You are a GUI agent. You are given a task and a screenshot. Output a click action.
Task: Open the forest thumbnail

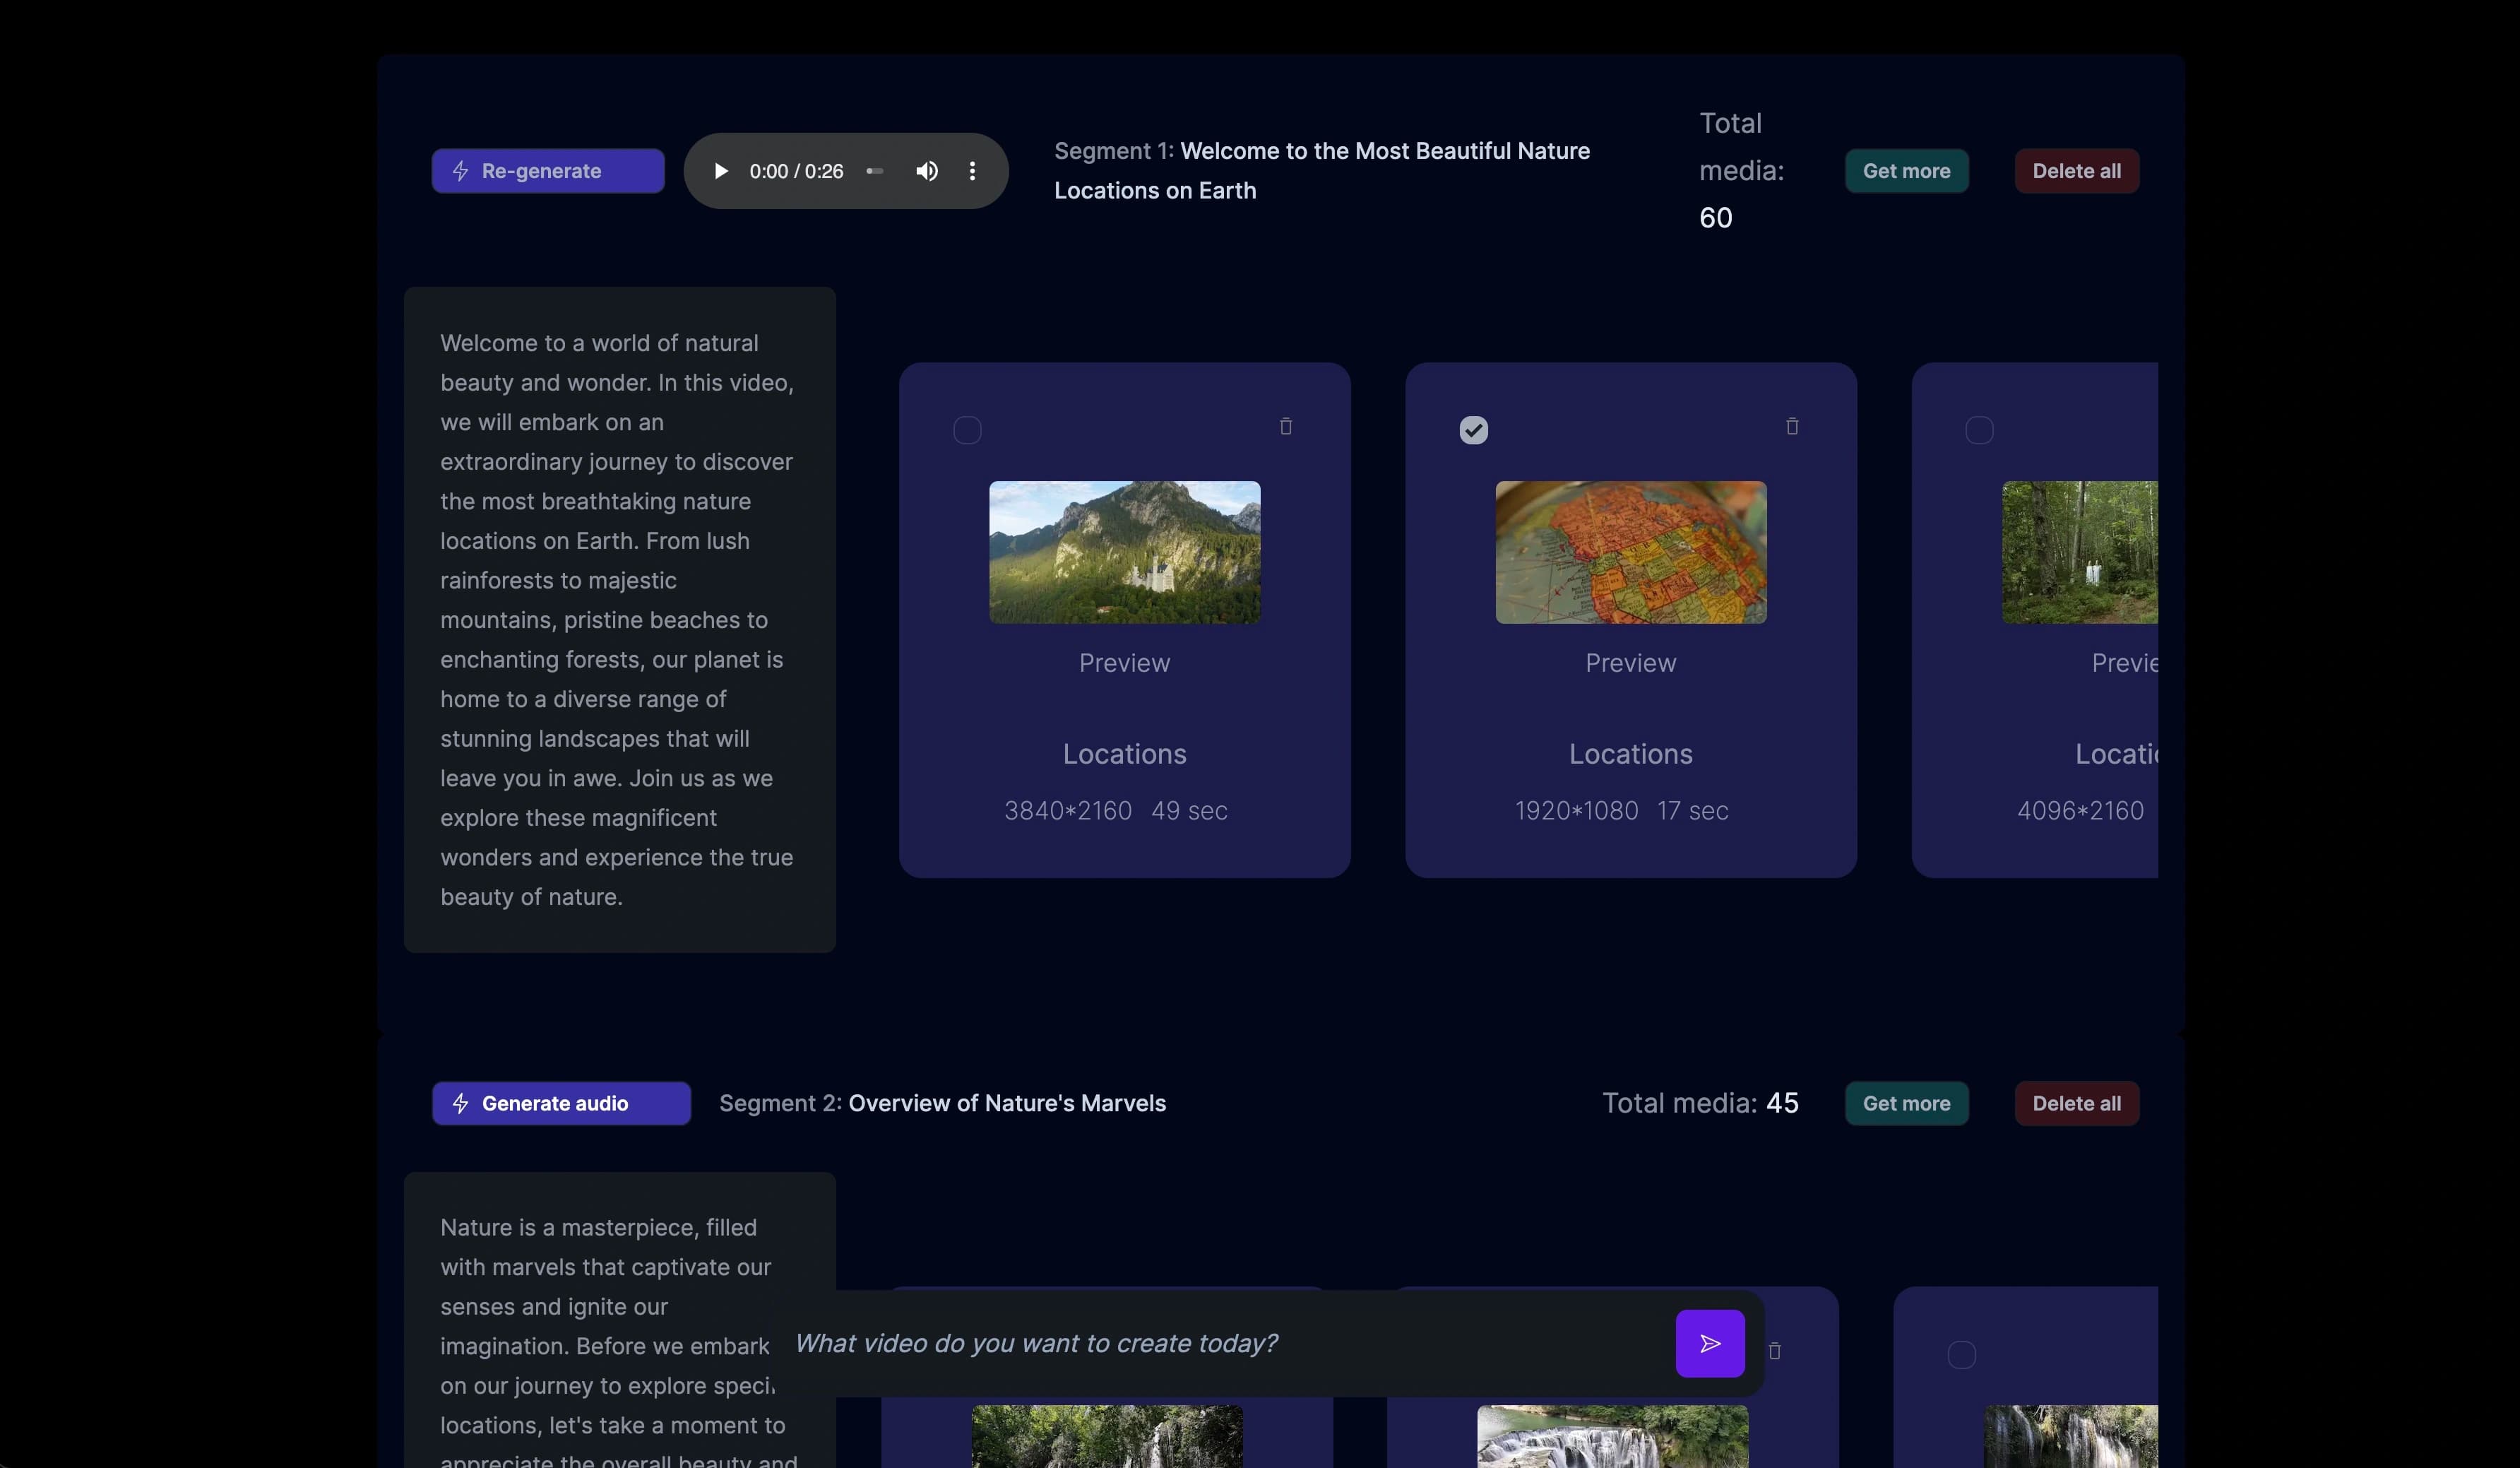coord(2080,552)
